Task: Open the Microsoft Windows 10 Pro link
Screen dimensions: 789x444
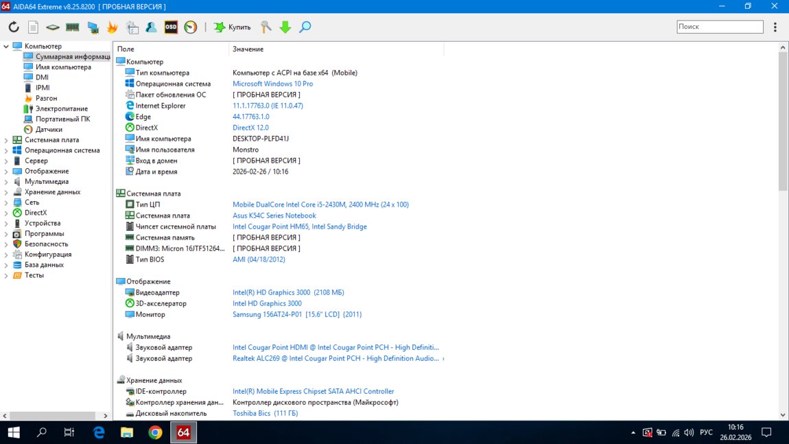Action: pos(272,84)
